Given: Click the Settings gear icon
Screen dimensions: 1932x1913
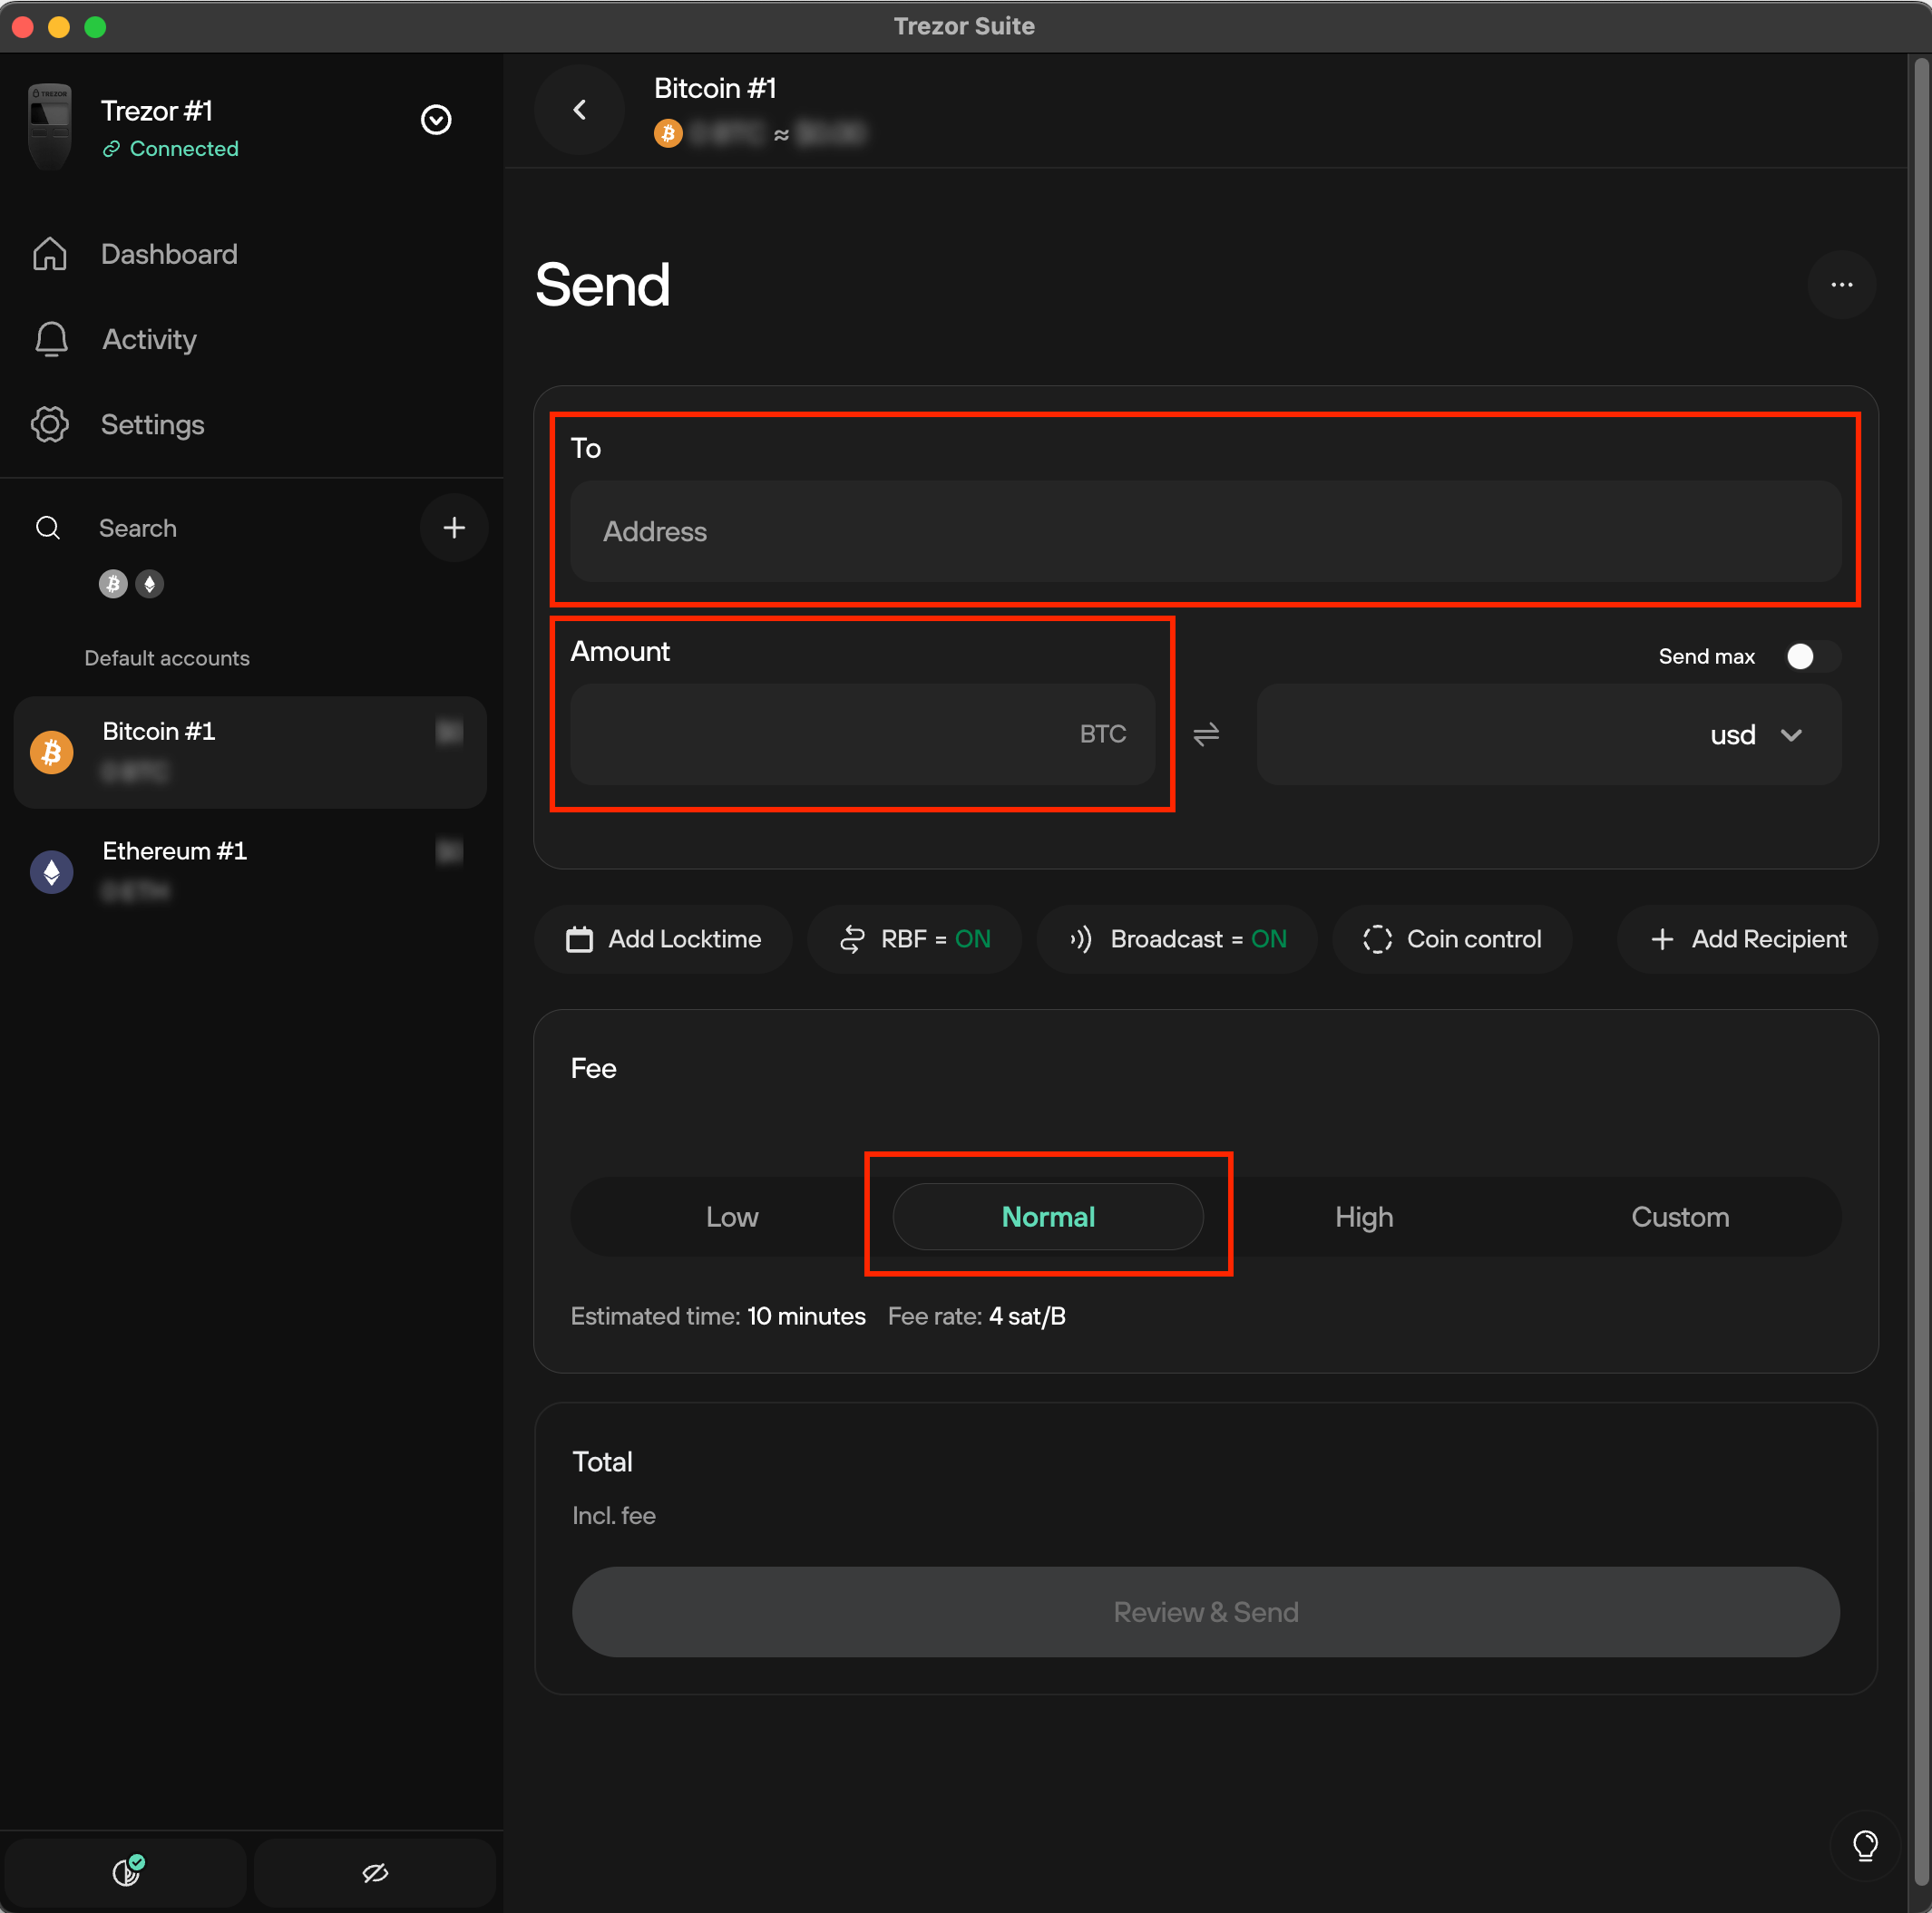Looking at the screenshot, I should click(50, 425).
